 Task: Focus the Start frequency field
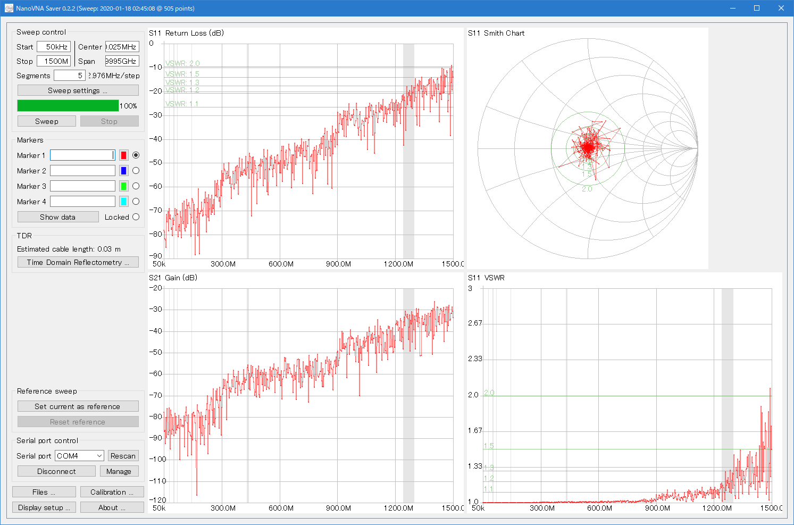tap(54, 47)
